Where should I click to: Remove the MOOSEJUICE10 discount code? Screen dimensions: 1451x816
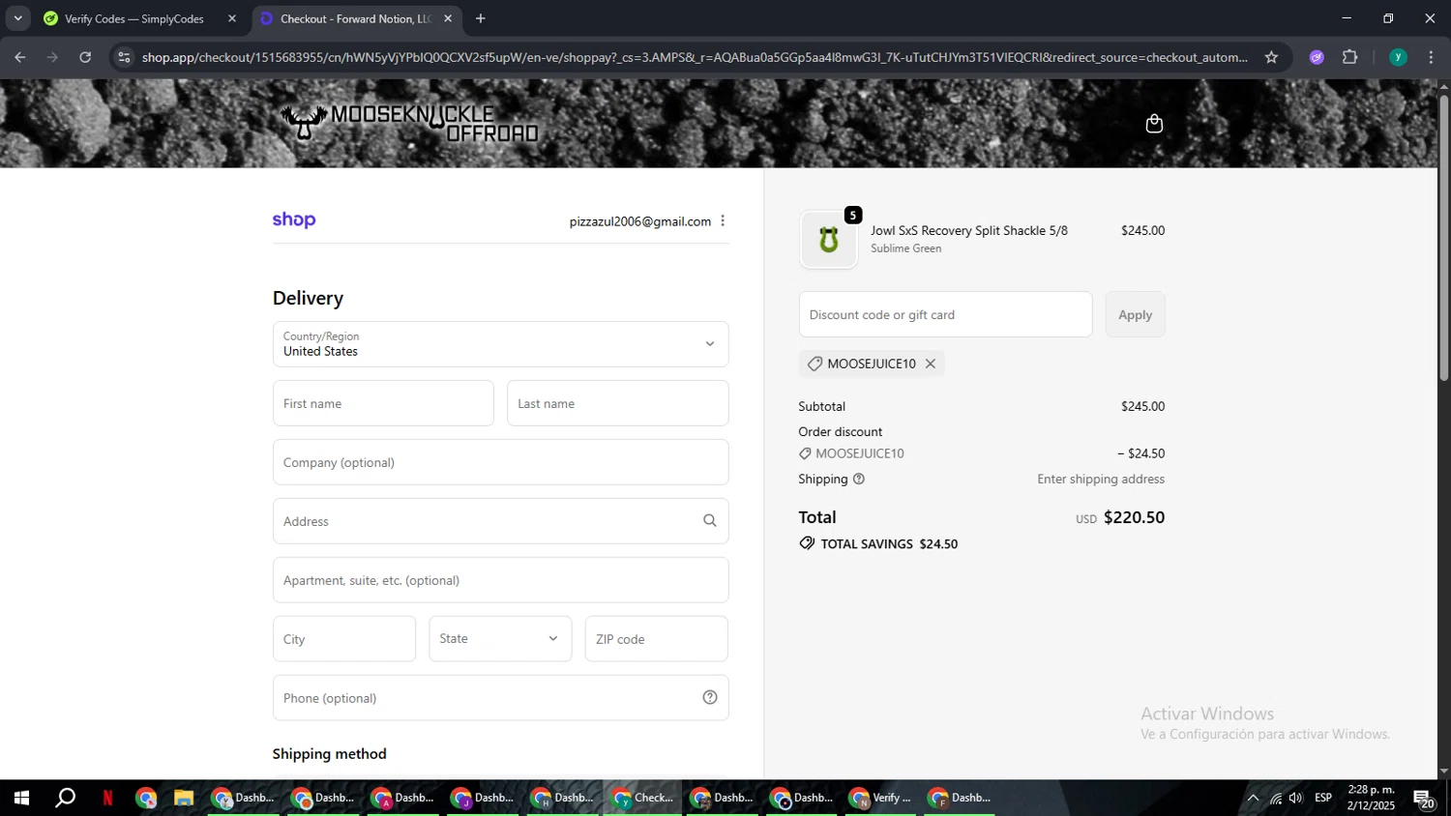(x=931, y=364)
